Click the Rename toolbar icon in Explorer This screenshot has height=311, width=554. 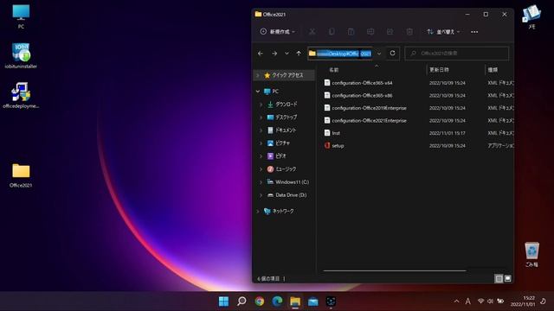(x=370, y=32)
